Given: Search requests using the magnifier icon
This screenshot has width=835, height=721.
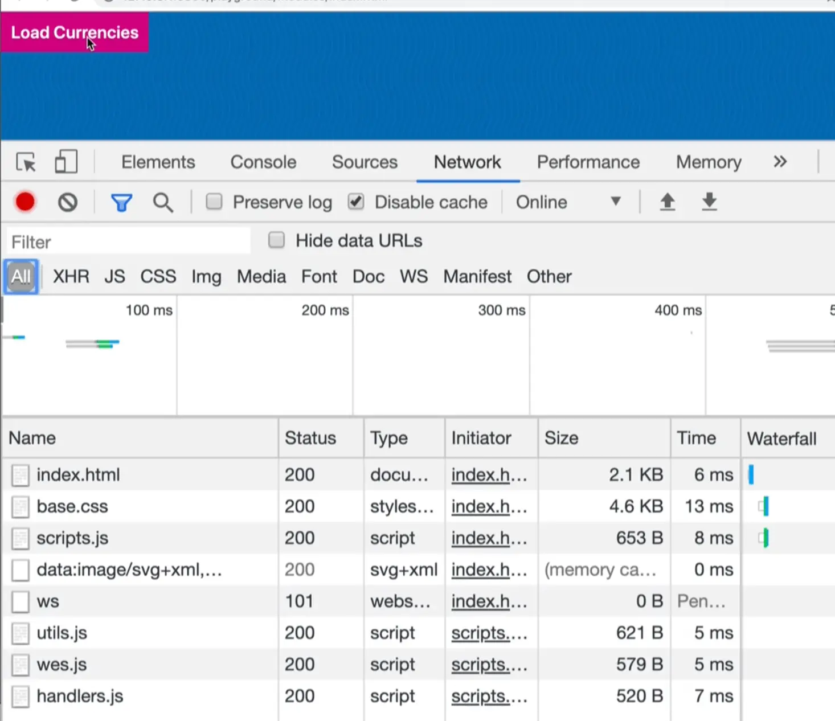Looking at the screenshot, I should point(163,202).
